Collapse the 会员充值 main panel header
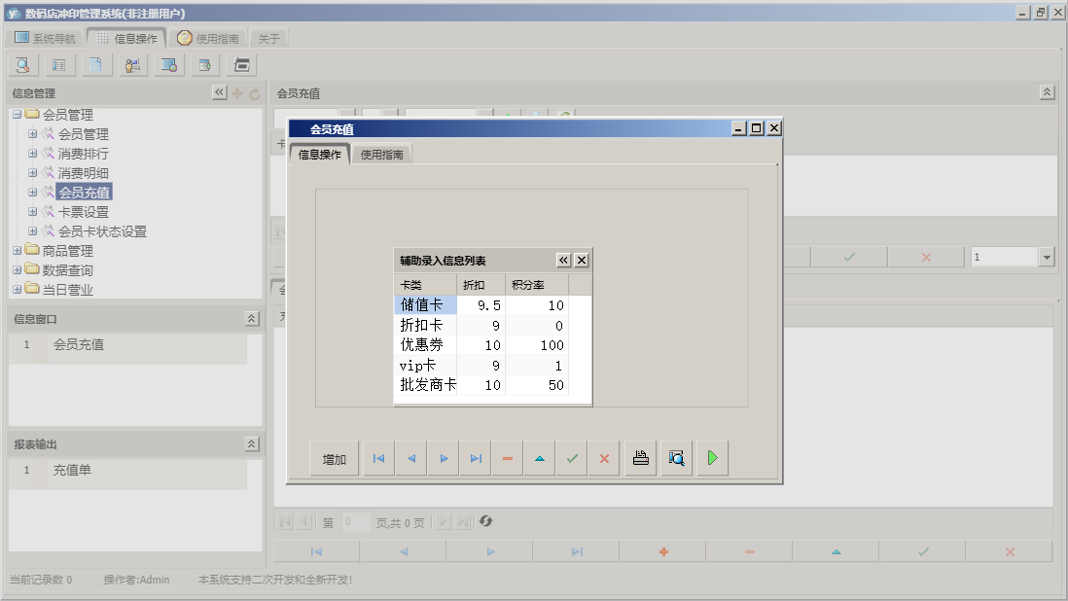 point(1047,92)
